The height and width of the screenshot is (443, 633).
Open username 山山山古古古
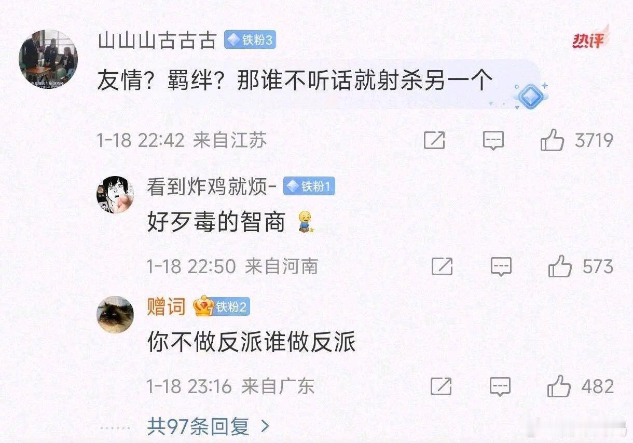[x=157, y=40]
